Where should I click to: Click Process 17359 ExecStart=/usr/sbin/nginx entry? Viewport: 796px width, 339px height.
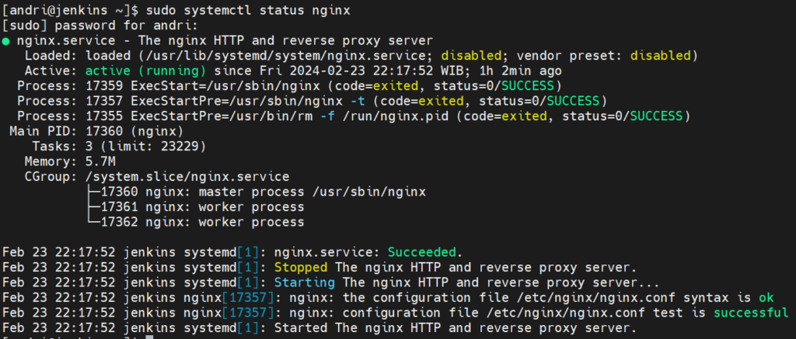pyautogui.click(x=289, y=85)
